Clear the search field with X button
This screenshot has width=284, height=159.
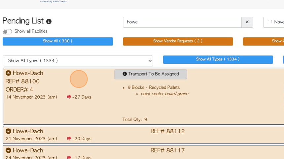(247, 22)
